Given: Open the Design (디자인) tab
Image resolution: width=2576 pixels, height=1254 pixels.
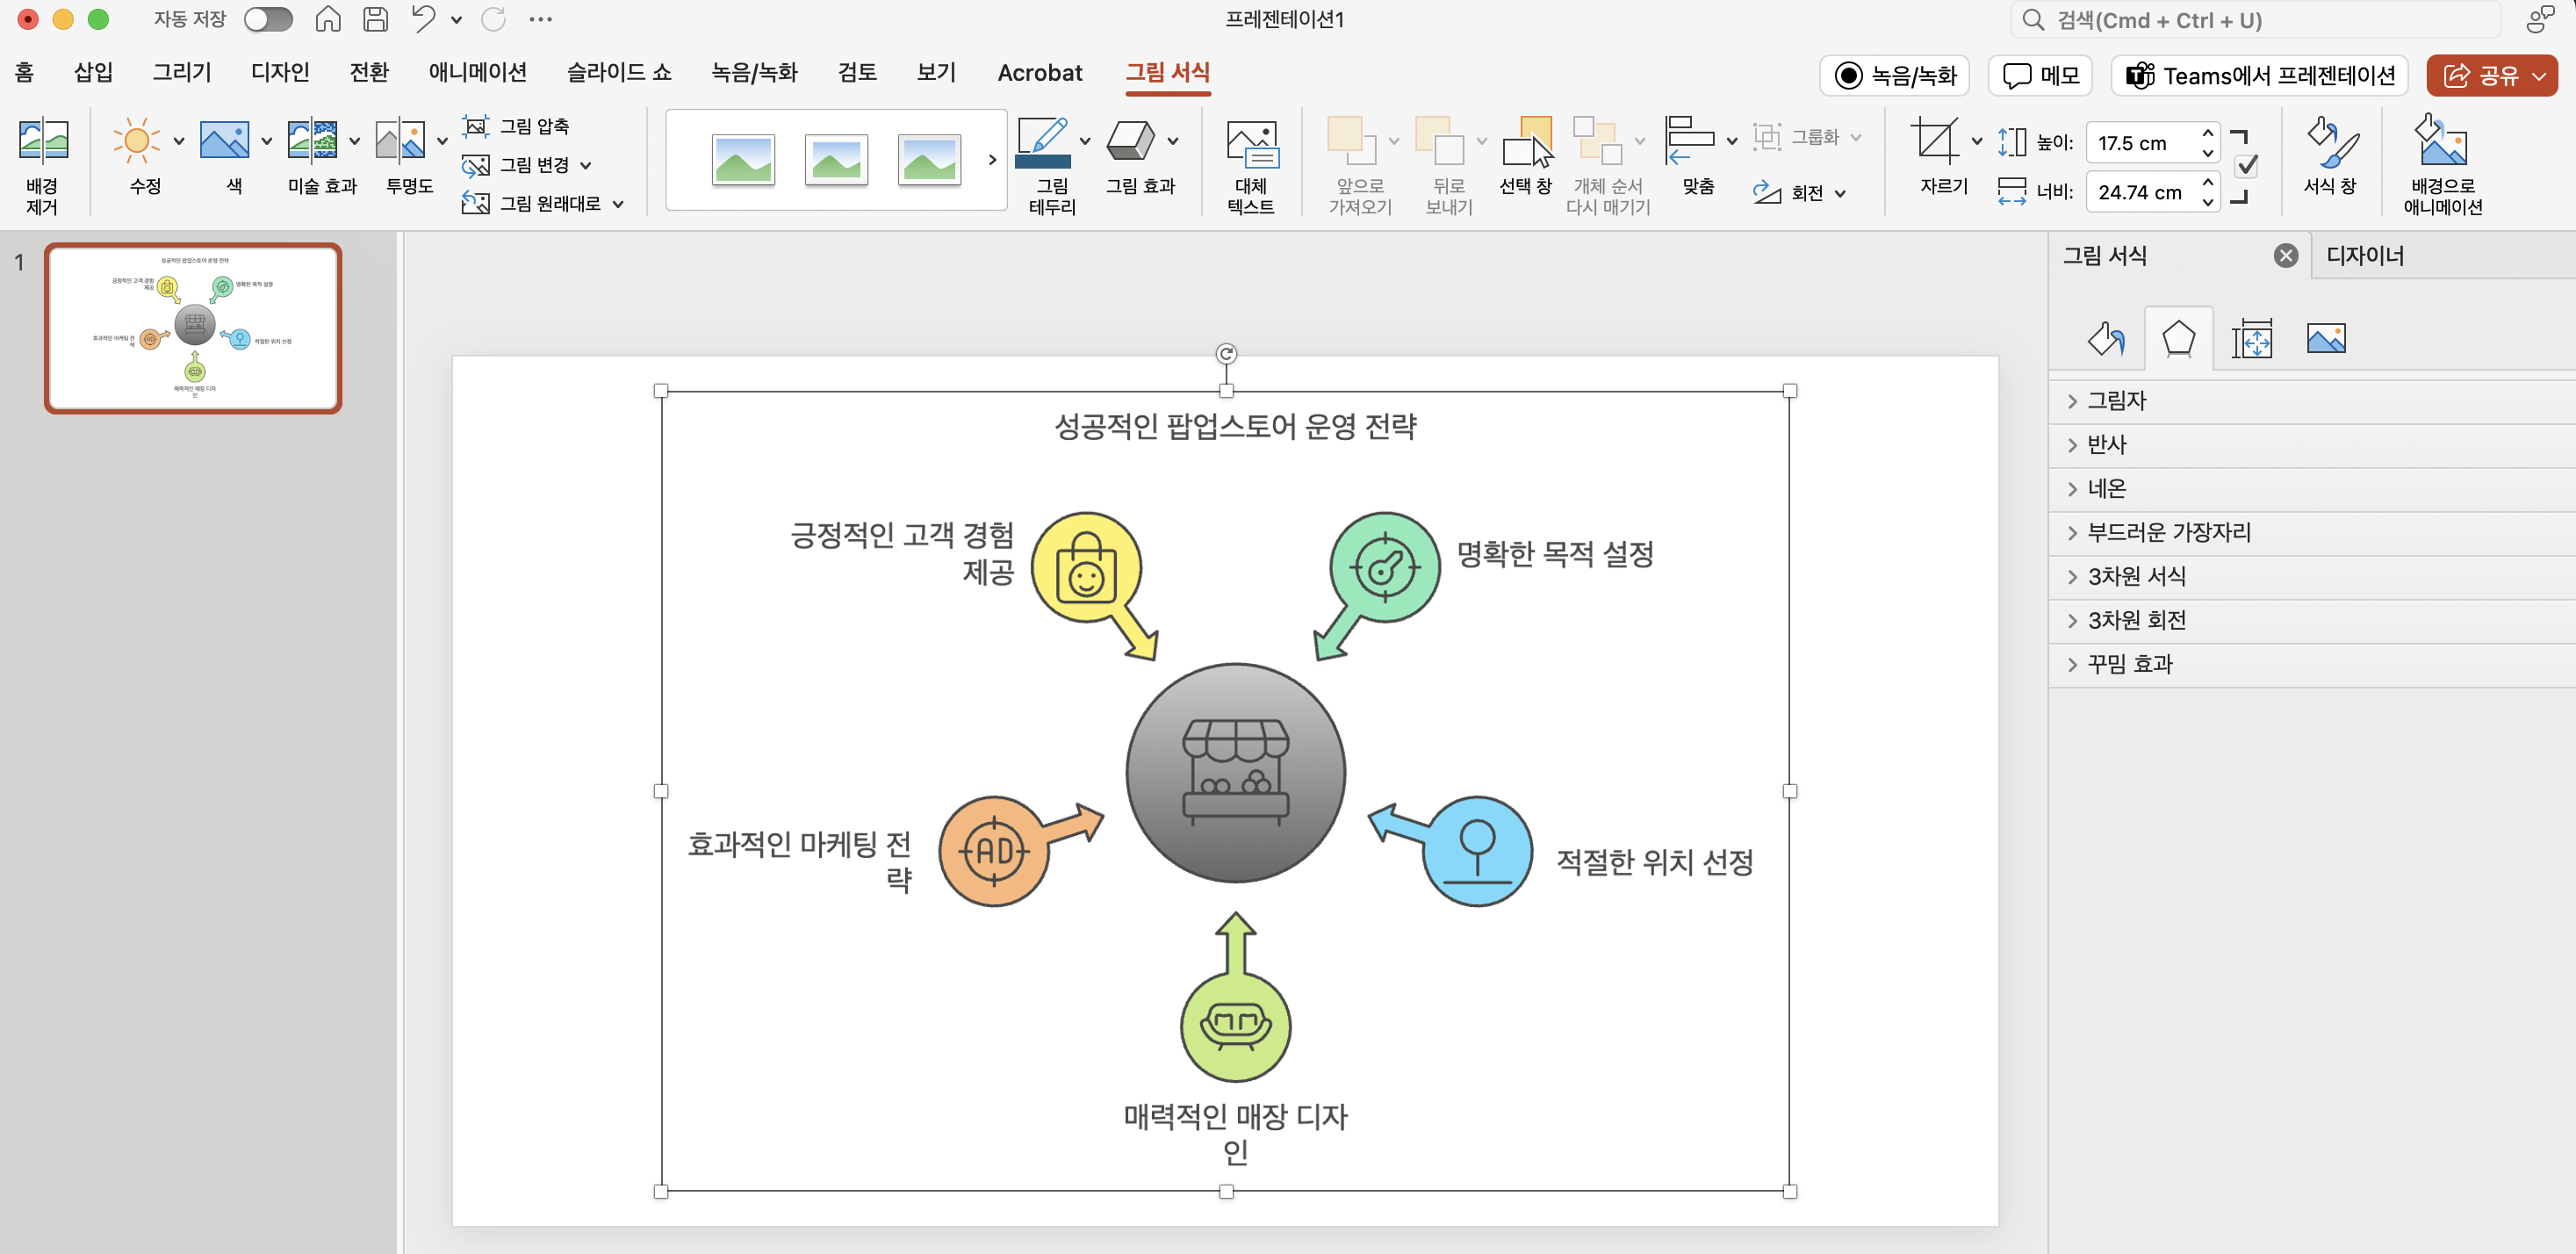Looking at the screenshot, I should click(280, 72).
